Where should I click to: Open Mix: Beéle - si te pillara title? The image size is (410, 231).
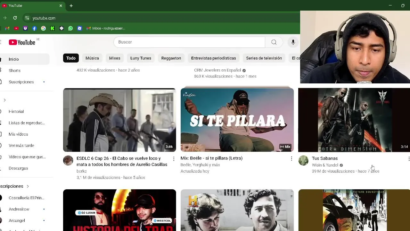click(211, 158)
